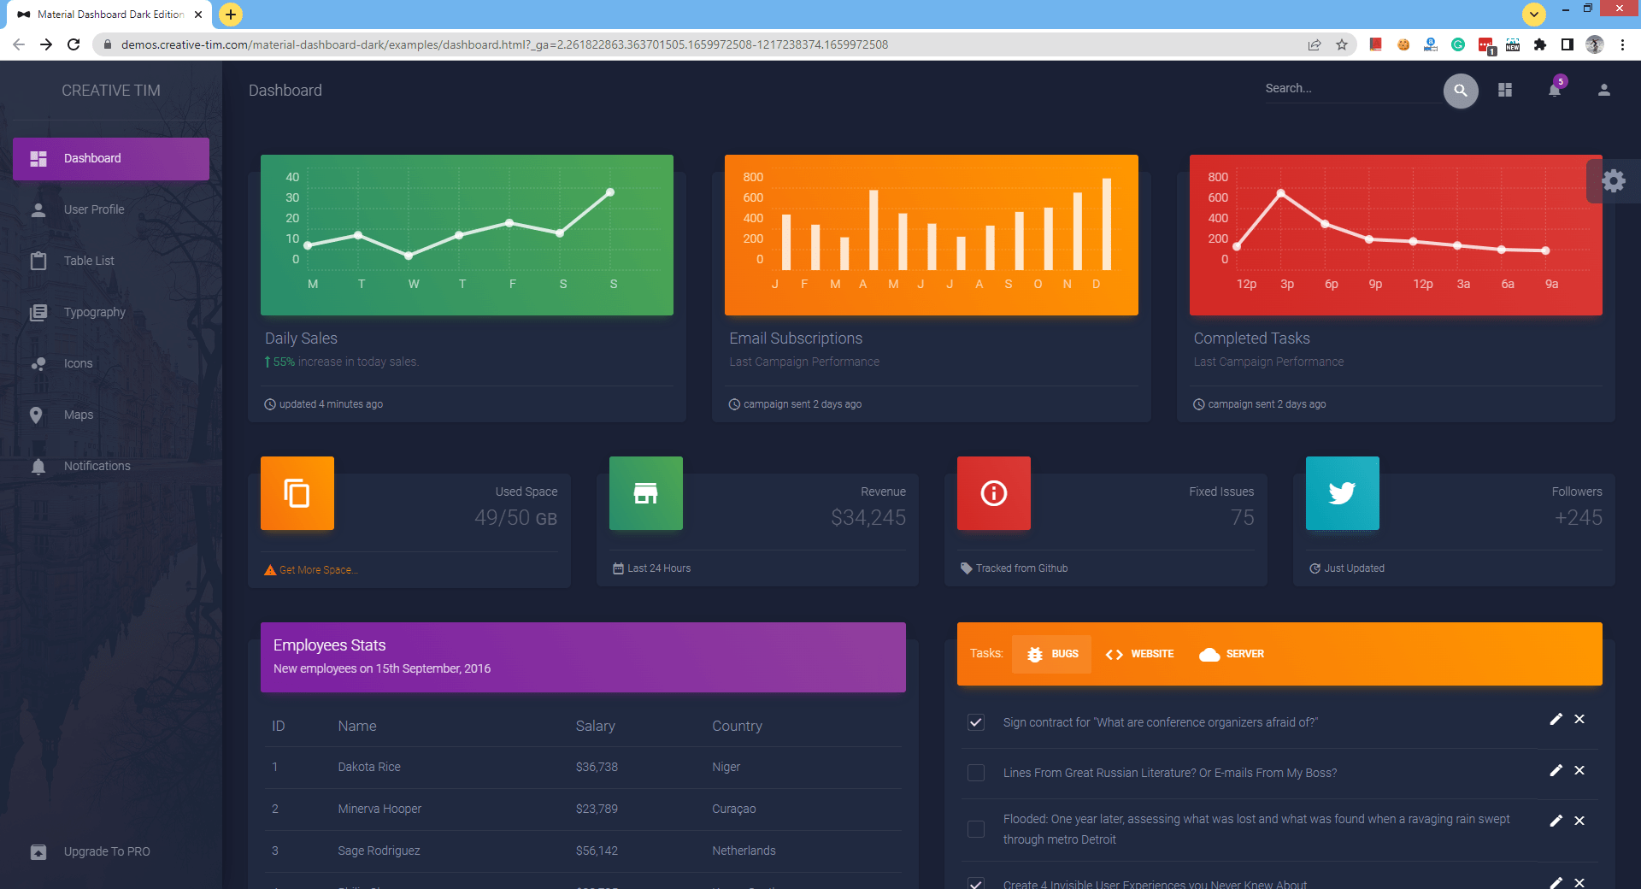Open the settings gear on the right edge
The height and width of the screenshot is (889, 1641).
[x=1614, y=180]
